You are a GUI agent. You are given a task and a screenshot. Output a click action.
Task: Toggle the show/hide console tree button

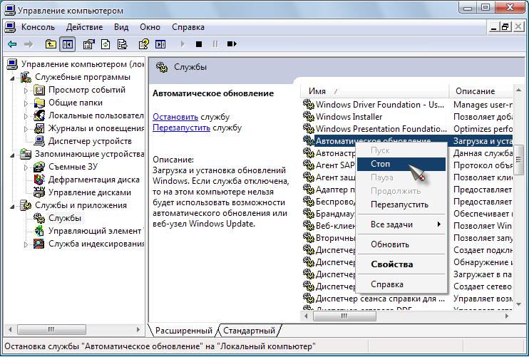point(68,44)
